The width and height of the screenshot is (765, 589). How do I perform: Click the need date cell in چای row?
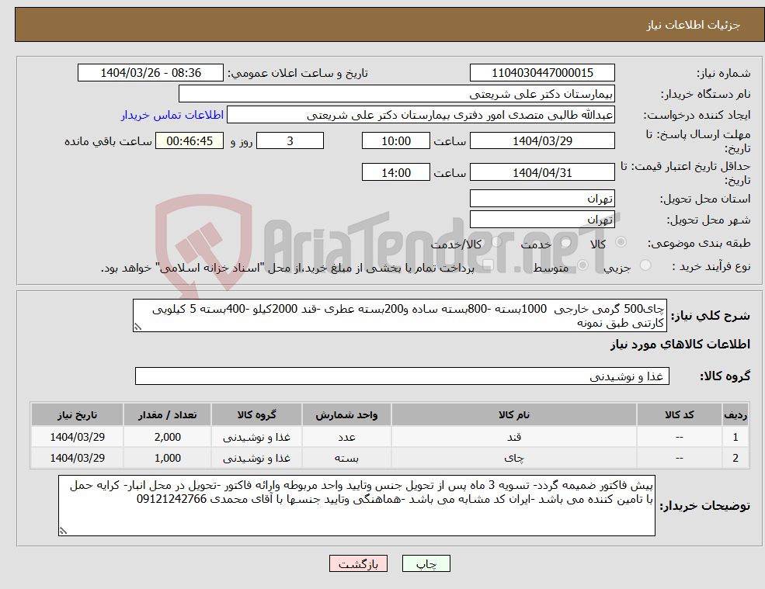click(77, 458)
